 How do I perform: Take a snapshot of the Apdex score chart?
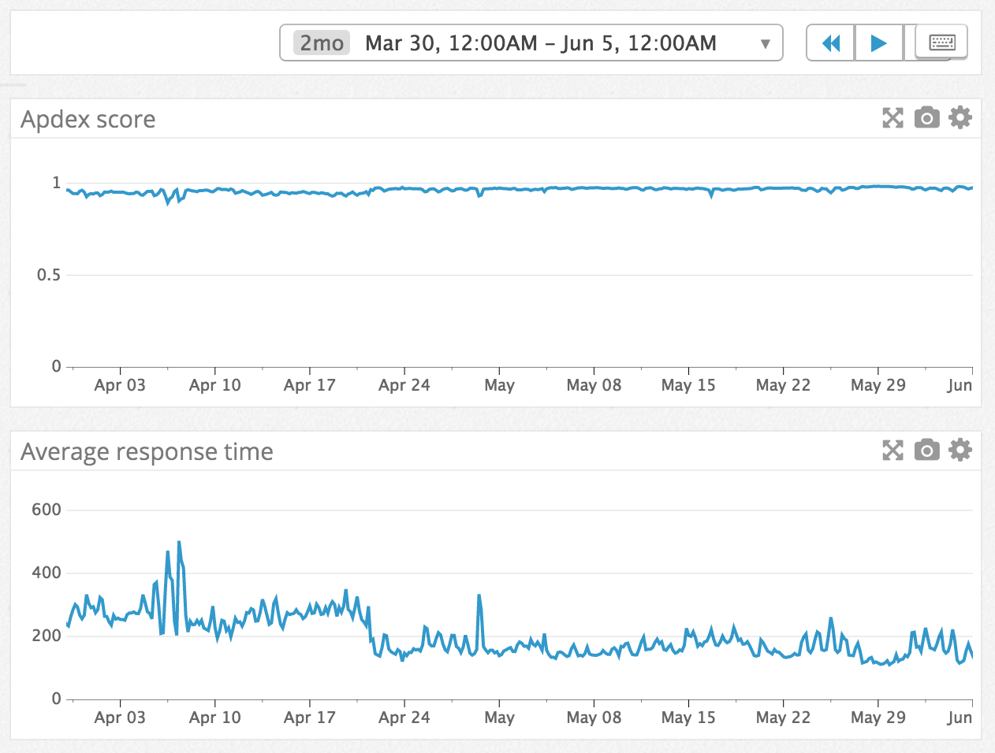click(x=926, y=117)
